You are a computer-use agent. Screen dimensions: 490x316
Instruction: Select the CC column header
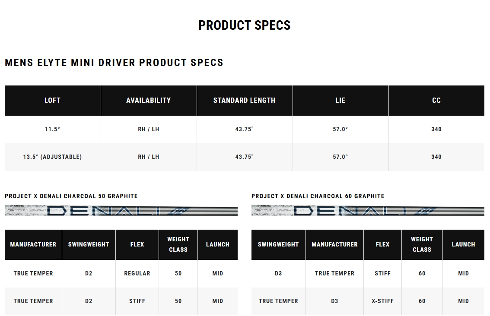pos(436,100)
